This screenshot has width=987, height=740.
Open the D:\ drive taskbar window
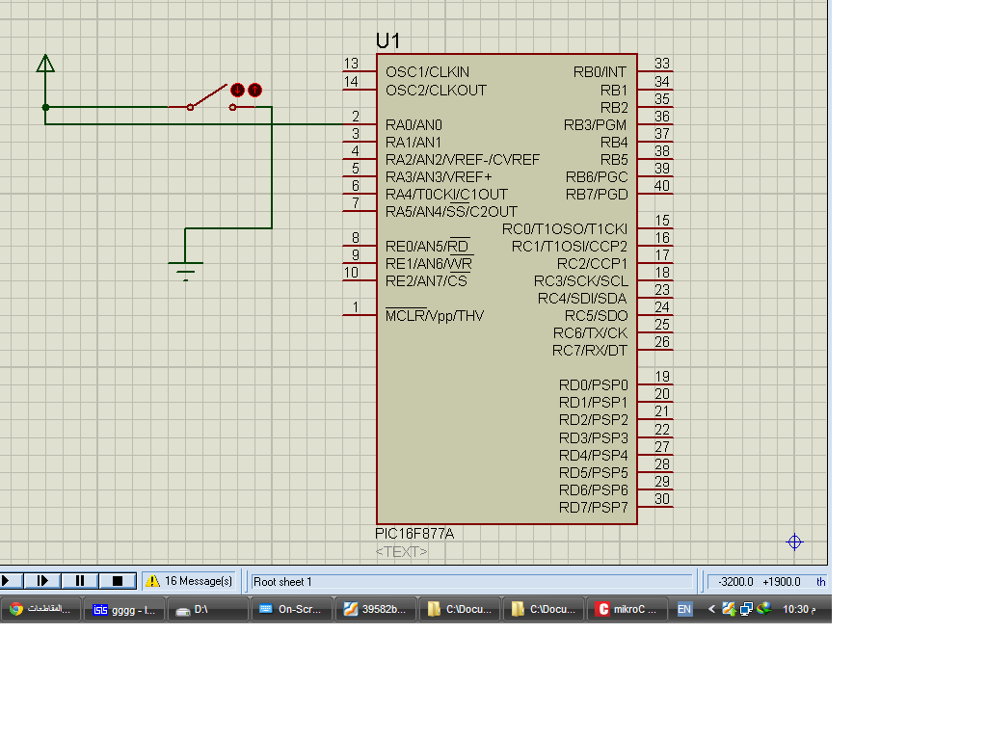[x=208, y=609]
